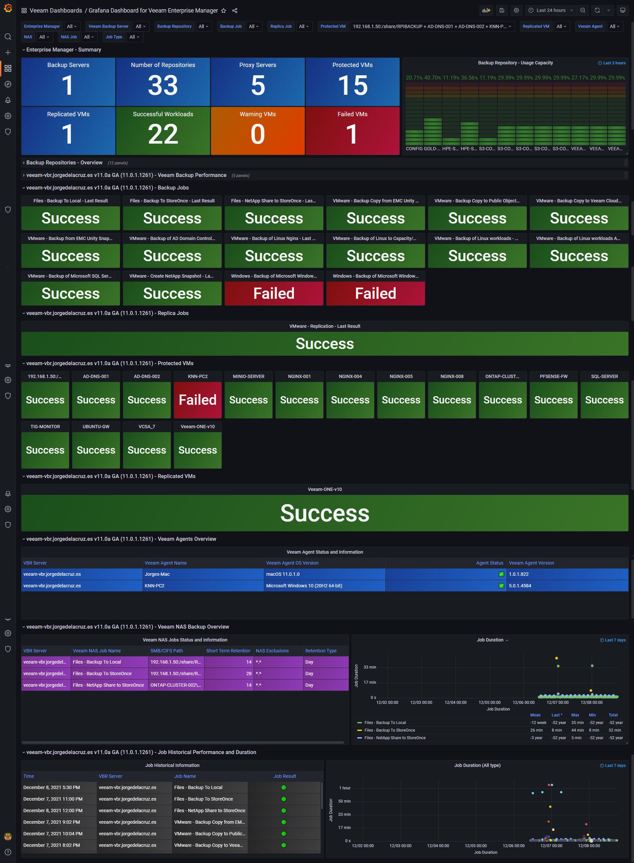
Task: Open the NAS Job All dropdown
Action: click(x=88, y=37)
